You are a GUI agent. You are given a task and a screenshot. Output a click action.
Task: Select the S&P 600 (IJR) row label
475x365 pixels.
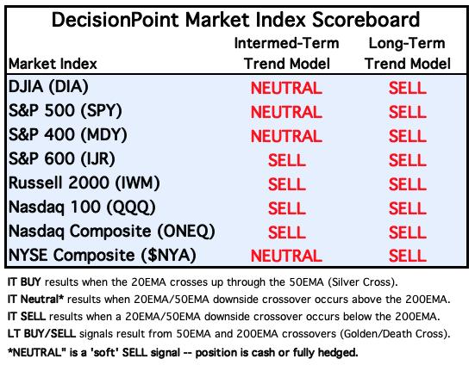click(x=62, y=159)
